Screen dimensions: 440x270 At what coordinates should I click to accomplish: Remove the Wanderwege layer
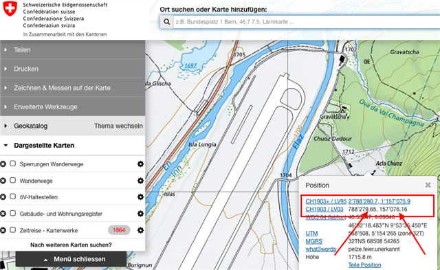click(x=3, y=181)
